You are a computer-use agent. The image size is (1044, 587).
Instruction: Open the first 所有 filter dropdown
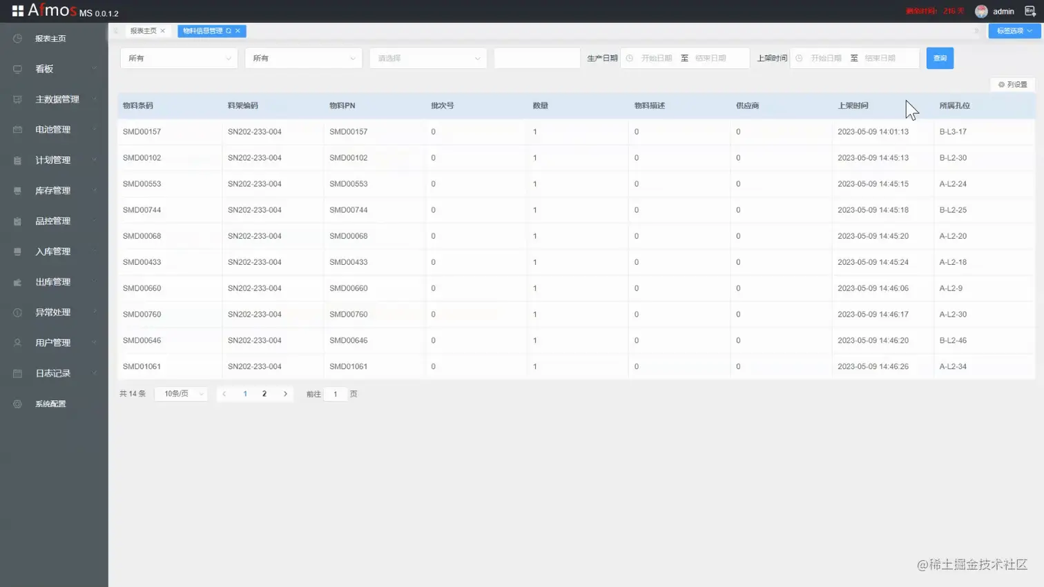point(179,58)
